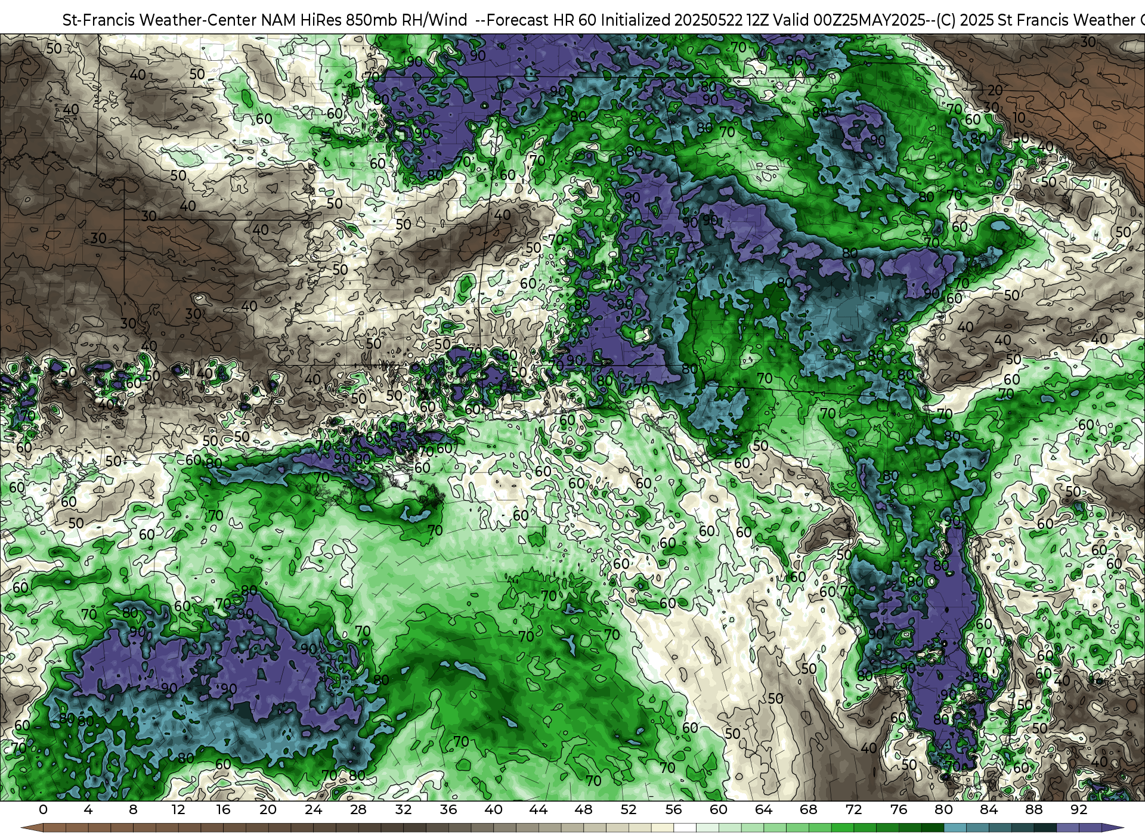The width and height of the screenshot is (1145, 835).
Task: Click "Valid 00Z25MAY2025" in the header
Action: point(849,20)
